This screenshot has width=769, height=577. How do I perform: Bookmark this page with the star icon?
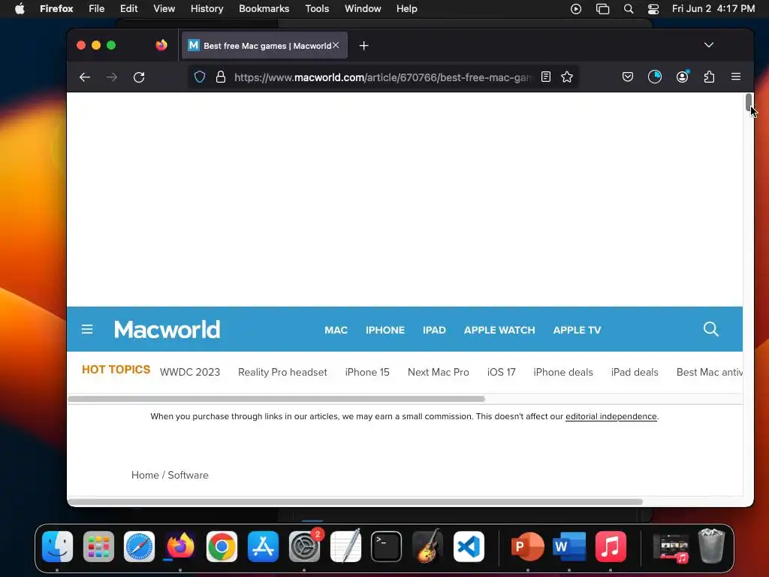click(x=567, y=77)
